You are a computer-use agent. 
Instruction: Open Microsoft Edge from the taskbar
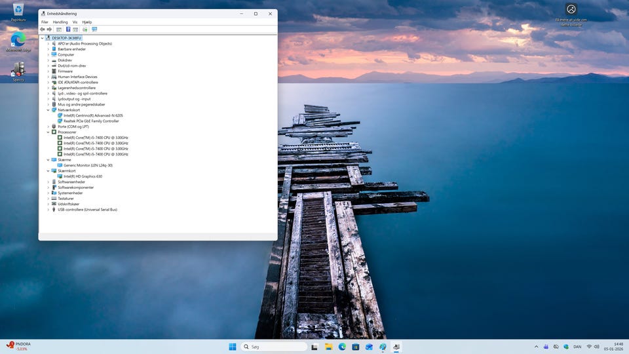point(342,347)
